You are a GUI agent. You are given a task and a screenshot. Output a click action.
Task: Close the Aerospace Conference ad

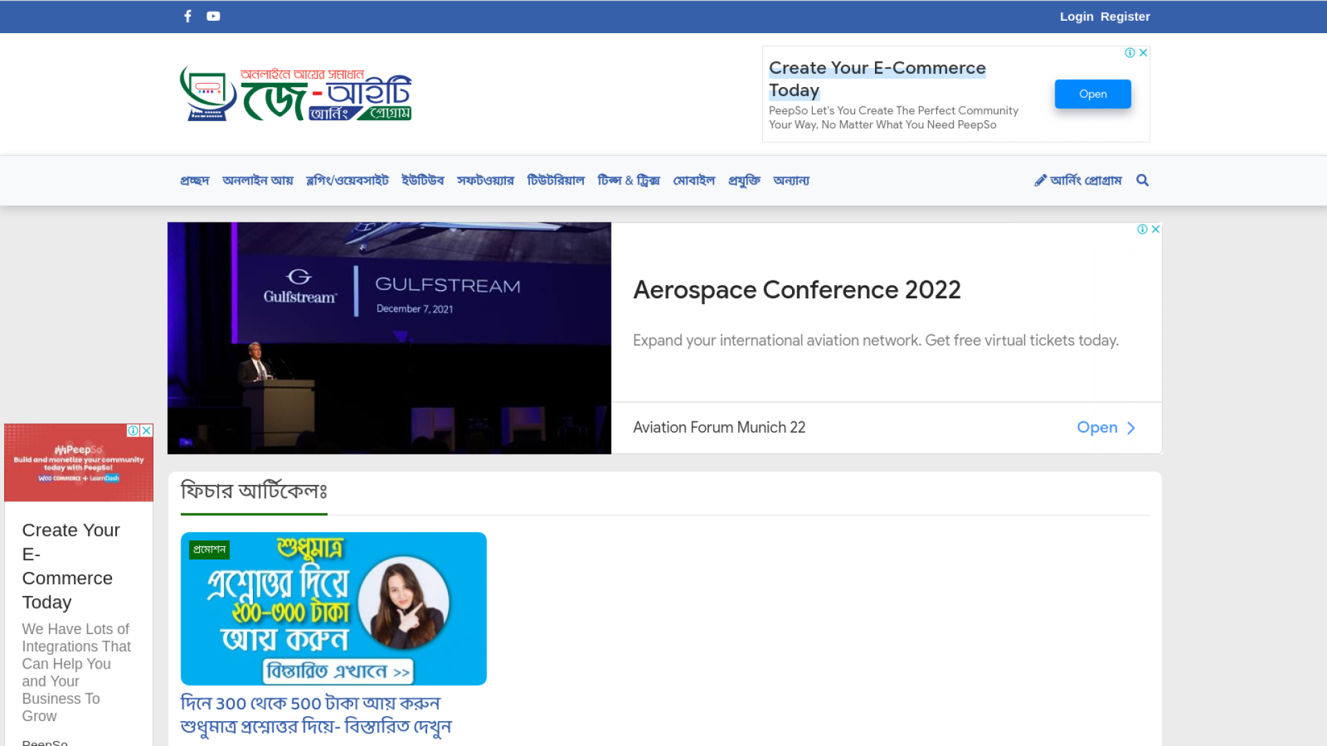(1155, 229)
